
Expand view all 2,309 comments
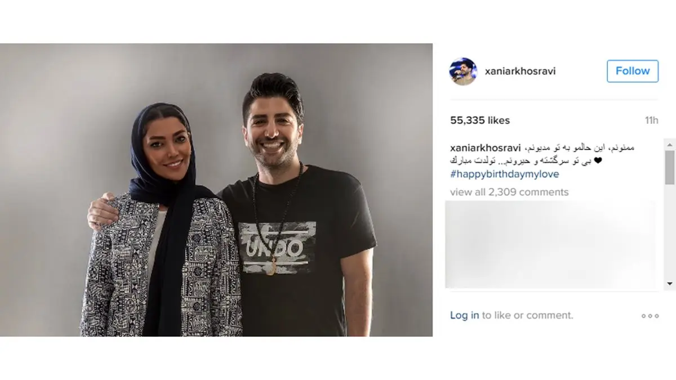click(509, 192)
